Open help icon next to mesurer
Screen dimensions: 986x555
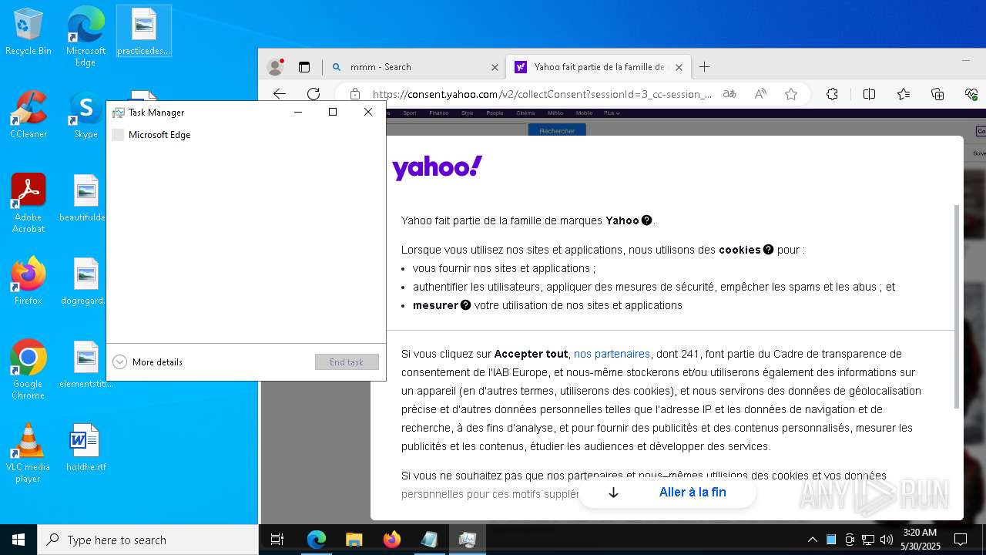point(465,305)
